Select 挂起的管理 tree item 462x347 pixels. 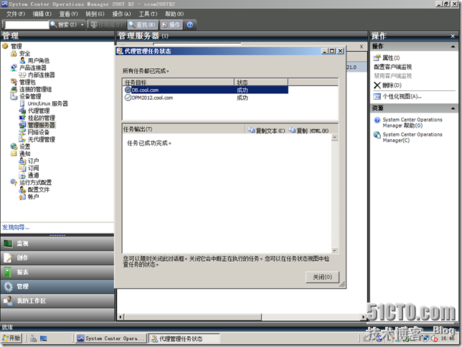(42, 118)
